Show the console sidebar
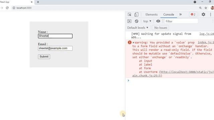 129,21
